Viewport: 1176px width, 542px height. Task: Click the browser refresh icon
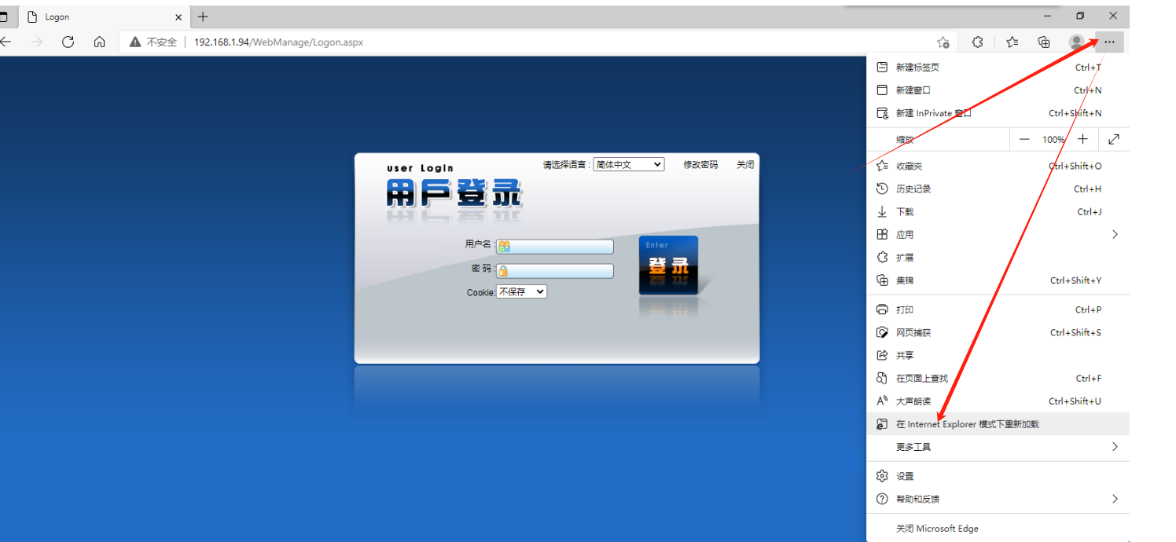[x=68, y=42]
